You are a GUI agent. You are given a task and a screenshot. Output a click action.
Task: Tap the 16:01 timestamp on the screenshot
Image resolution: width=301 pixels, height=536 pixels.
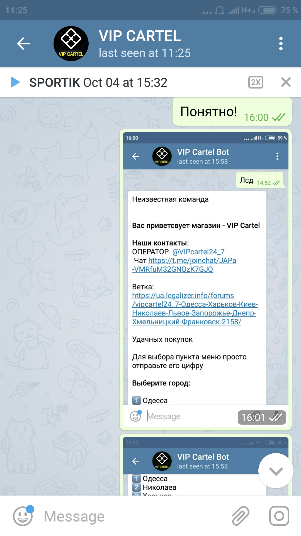(253, 417)
